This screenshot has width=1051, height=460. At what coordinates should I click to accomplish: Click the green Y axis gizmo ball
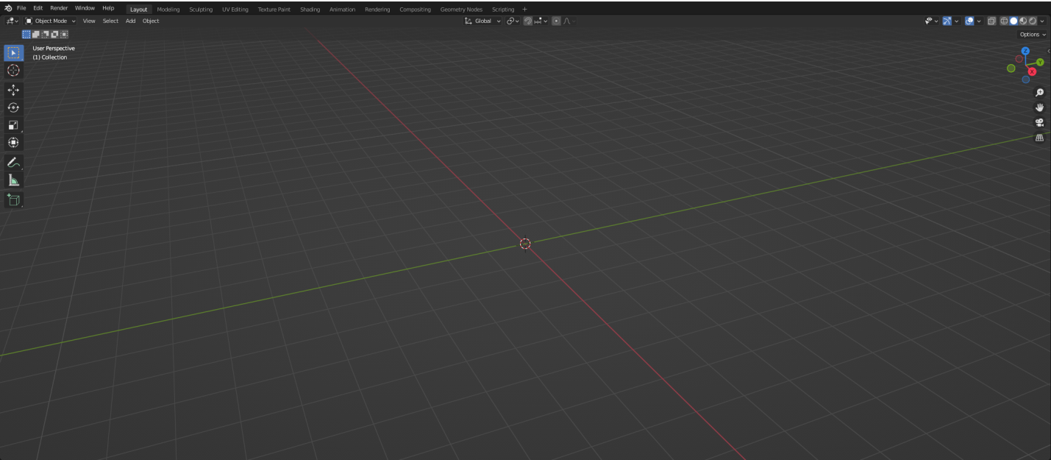(1040, 62)
